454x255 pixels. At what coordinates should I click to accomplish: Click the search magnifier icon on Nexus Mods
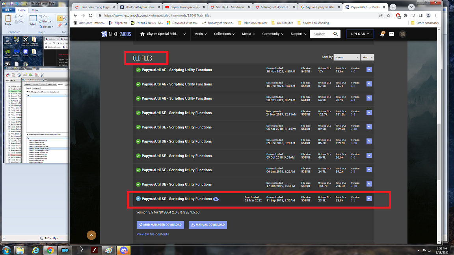point(335,34)
